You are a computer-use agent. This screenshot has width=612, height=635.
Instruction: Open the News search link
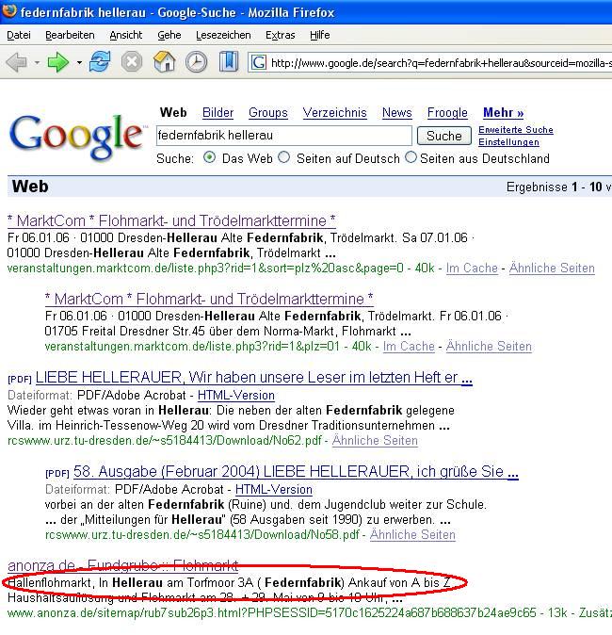click(396, 112)
